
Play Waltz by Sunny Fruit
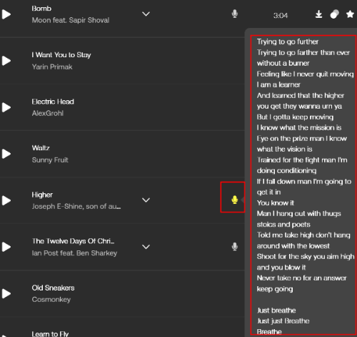[6, 154]
